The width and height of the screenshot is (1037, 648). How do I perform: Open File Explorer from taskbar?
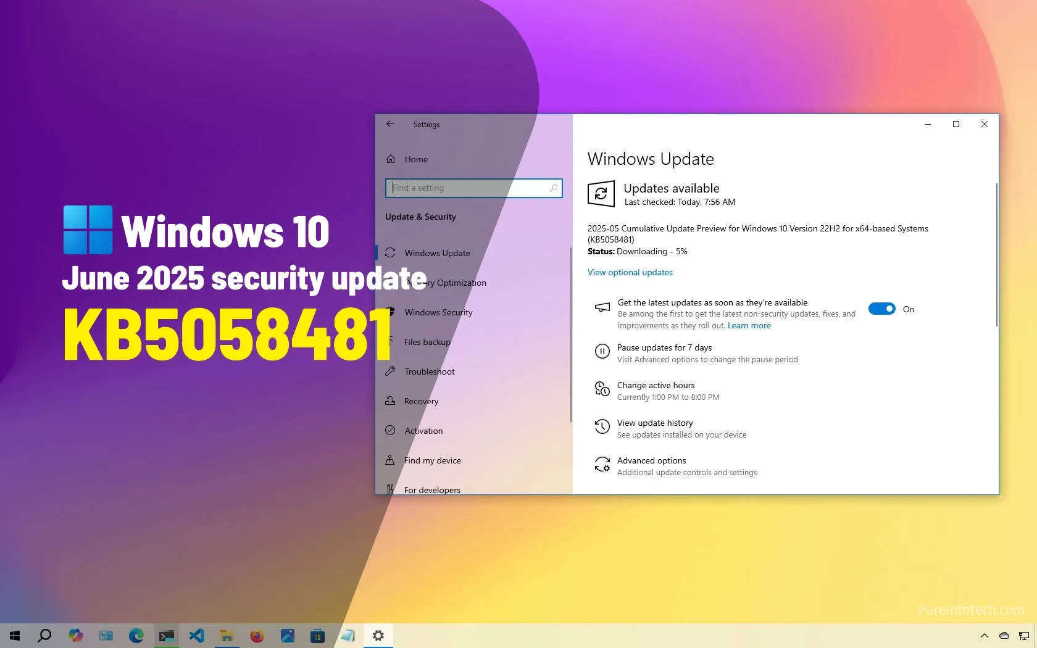click(227, 635)
